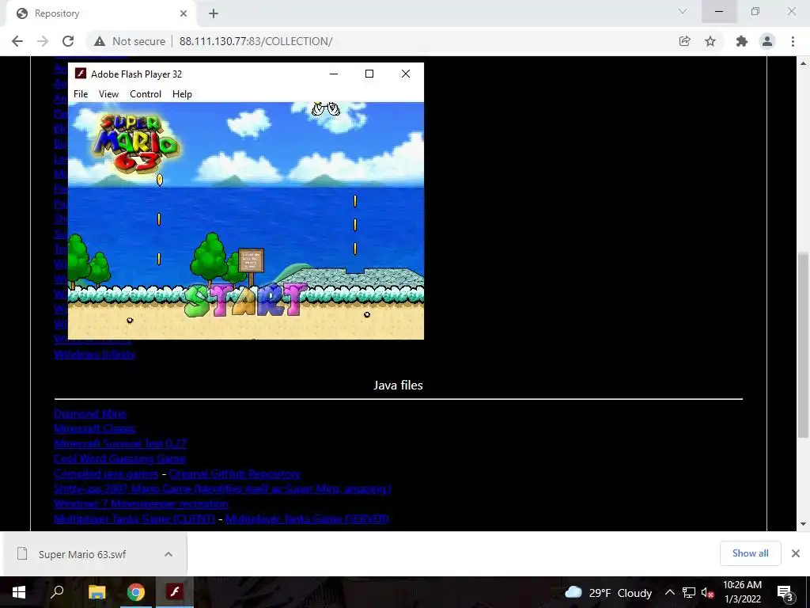Open the Diamond Mine link
810x608 pixels.
point(90,413)
